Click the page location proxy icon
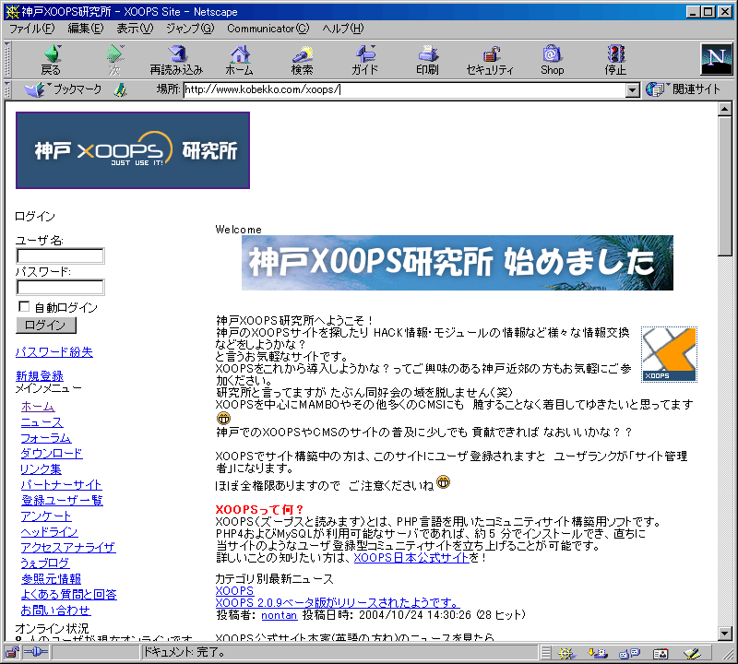 [x=121, y=89]
